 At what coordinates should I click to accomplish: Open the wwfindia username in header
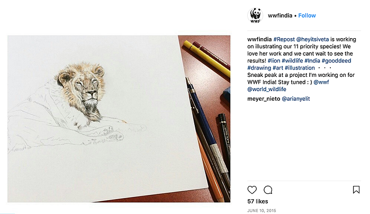280,15
